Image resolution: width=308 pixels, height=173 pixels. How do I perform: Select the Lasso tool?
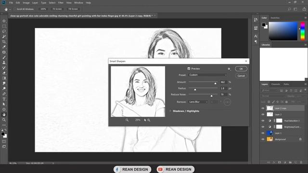click(x=4, y=31)
